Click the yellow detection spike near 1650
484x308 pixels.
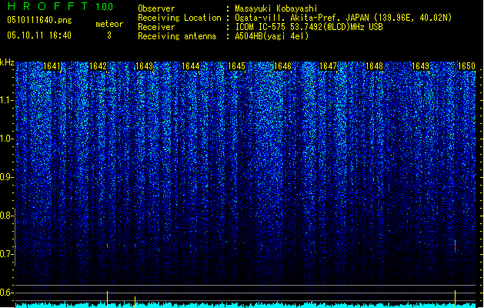455,299
